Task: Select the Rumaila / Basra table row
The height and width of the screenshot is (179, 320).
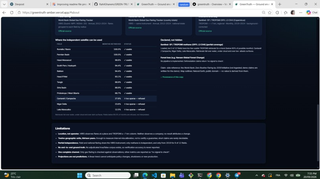Action: click(x=106, y=49)
